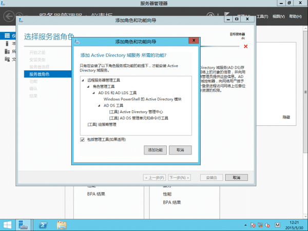Open File Explorer from the taskbar

point(62,225)
